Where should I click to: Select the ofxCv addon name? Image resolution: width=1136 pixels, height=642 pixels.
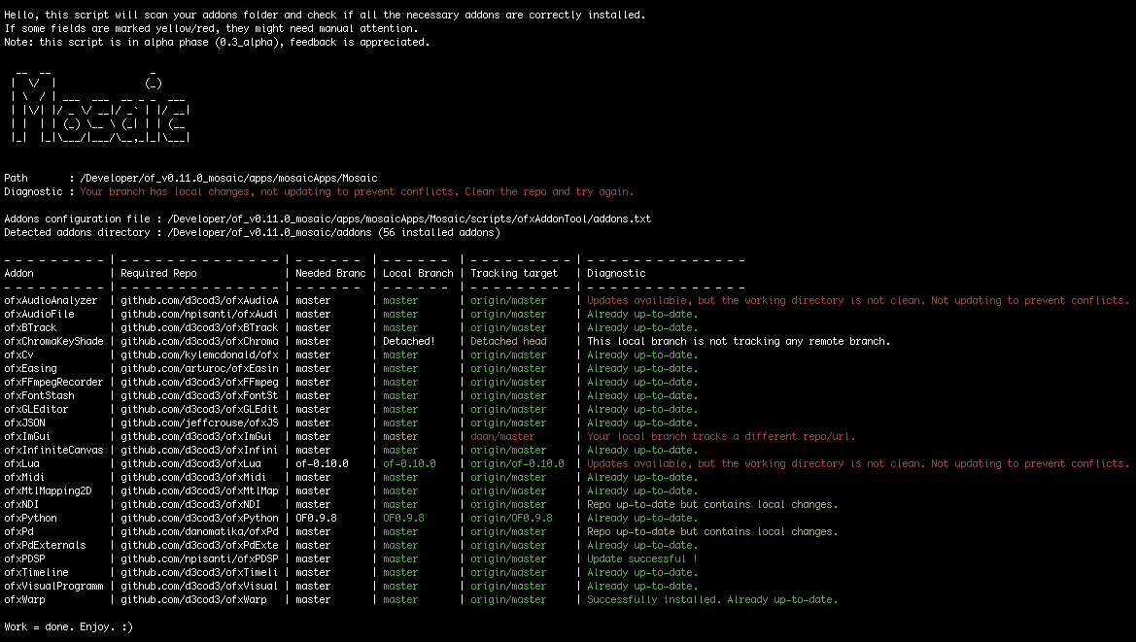coord(18,355)
